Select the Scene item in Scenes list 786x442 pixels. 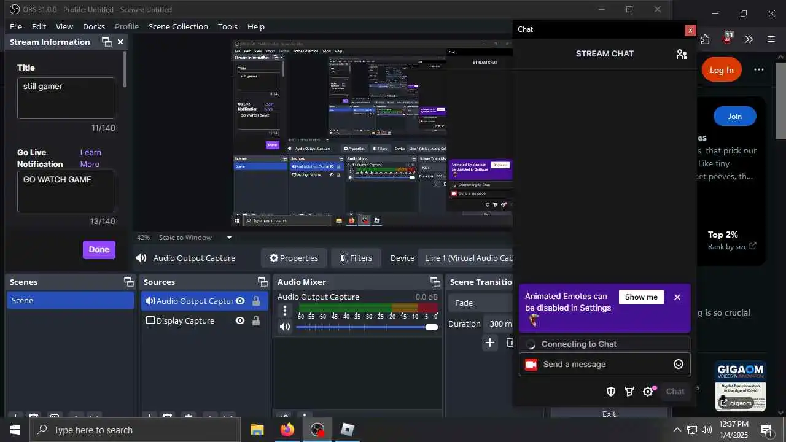coord(71,300)
